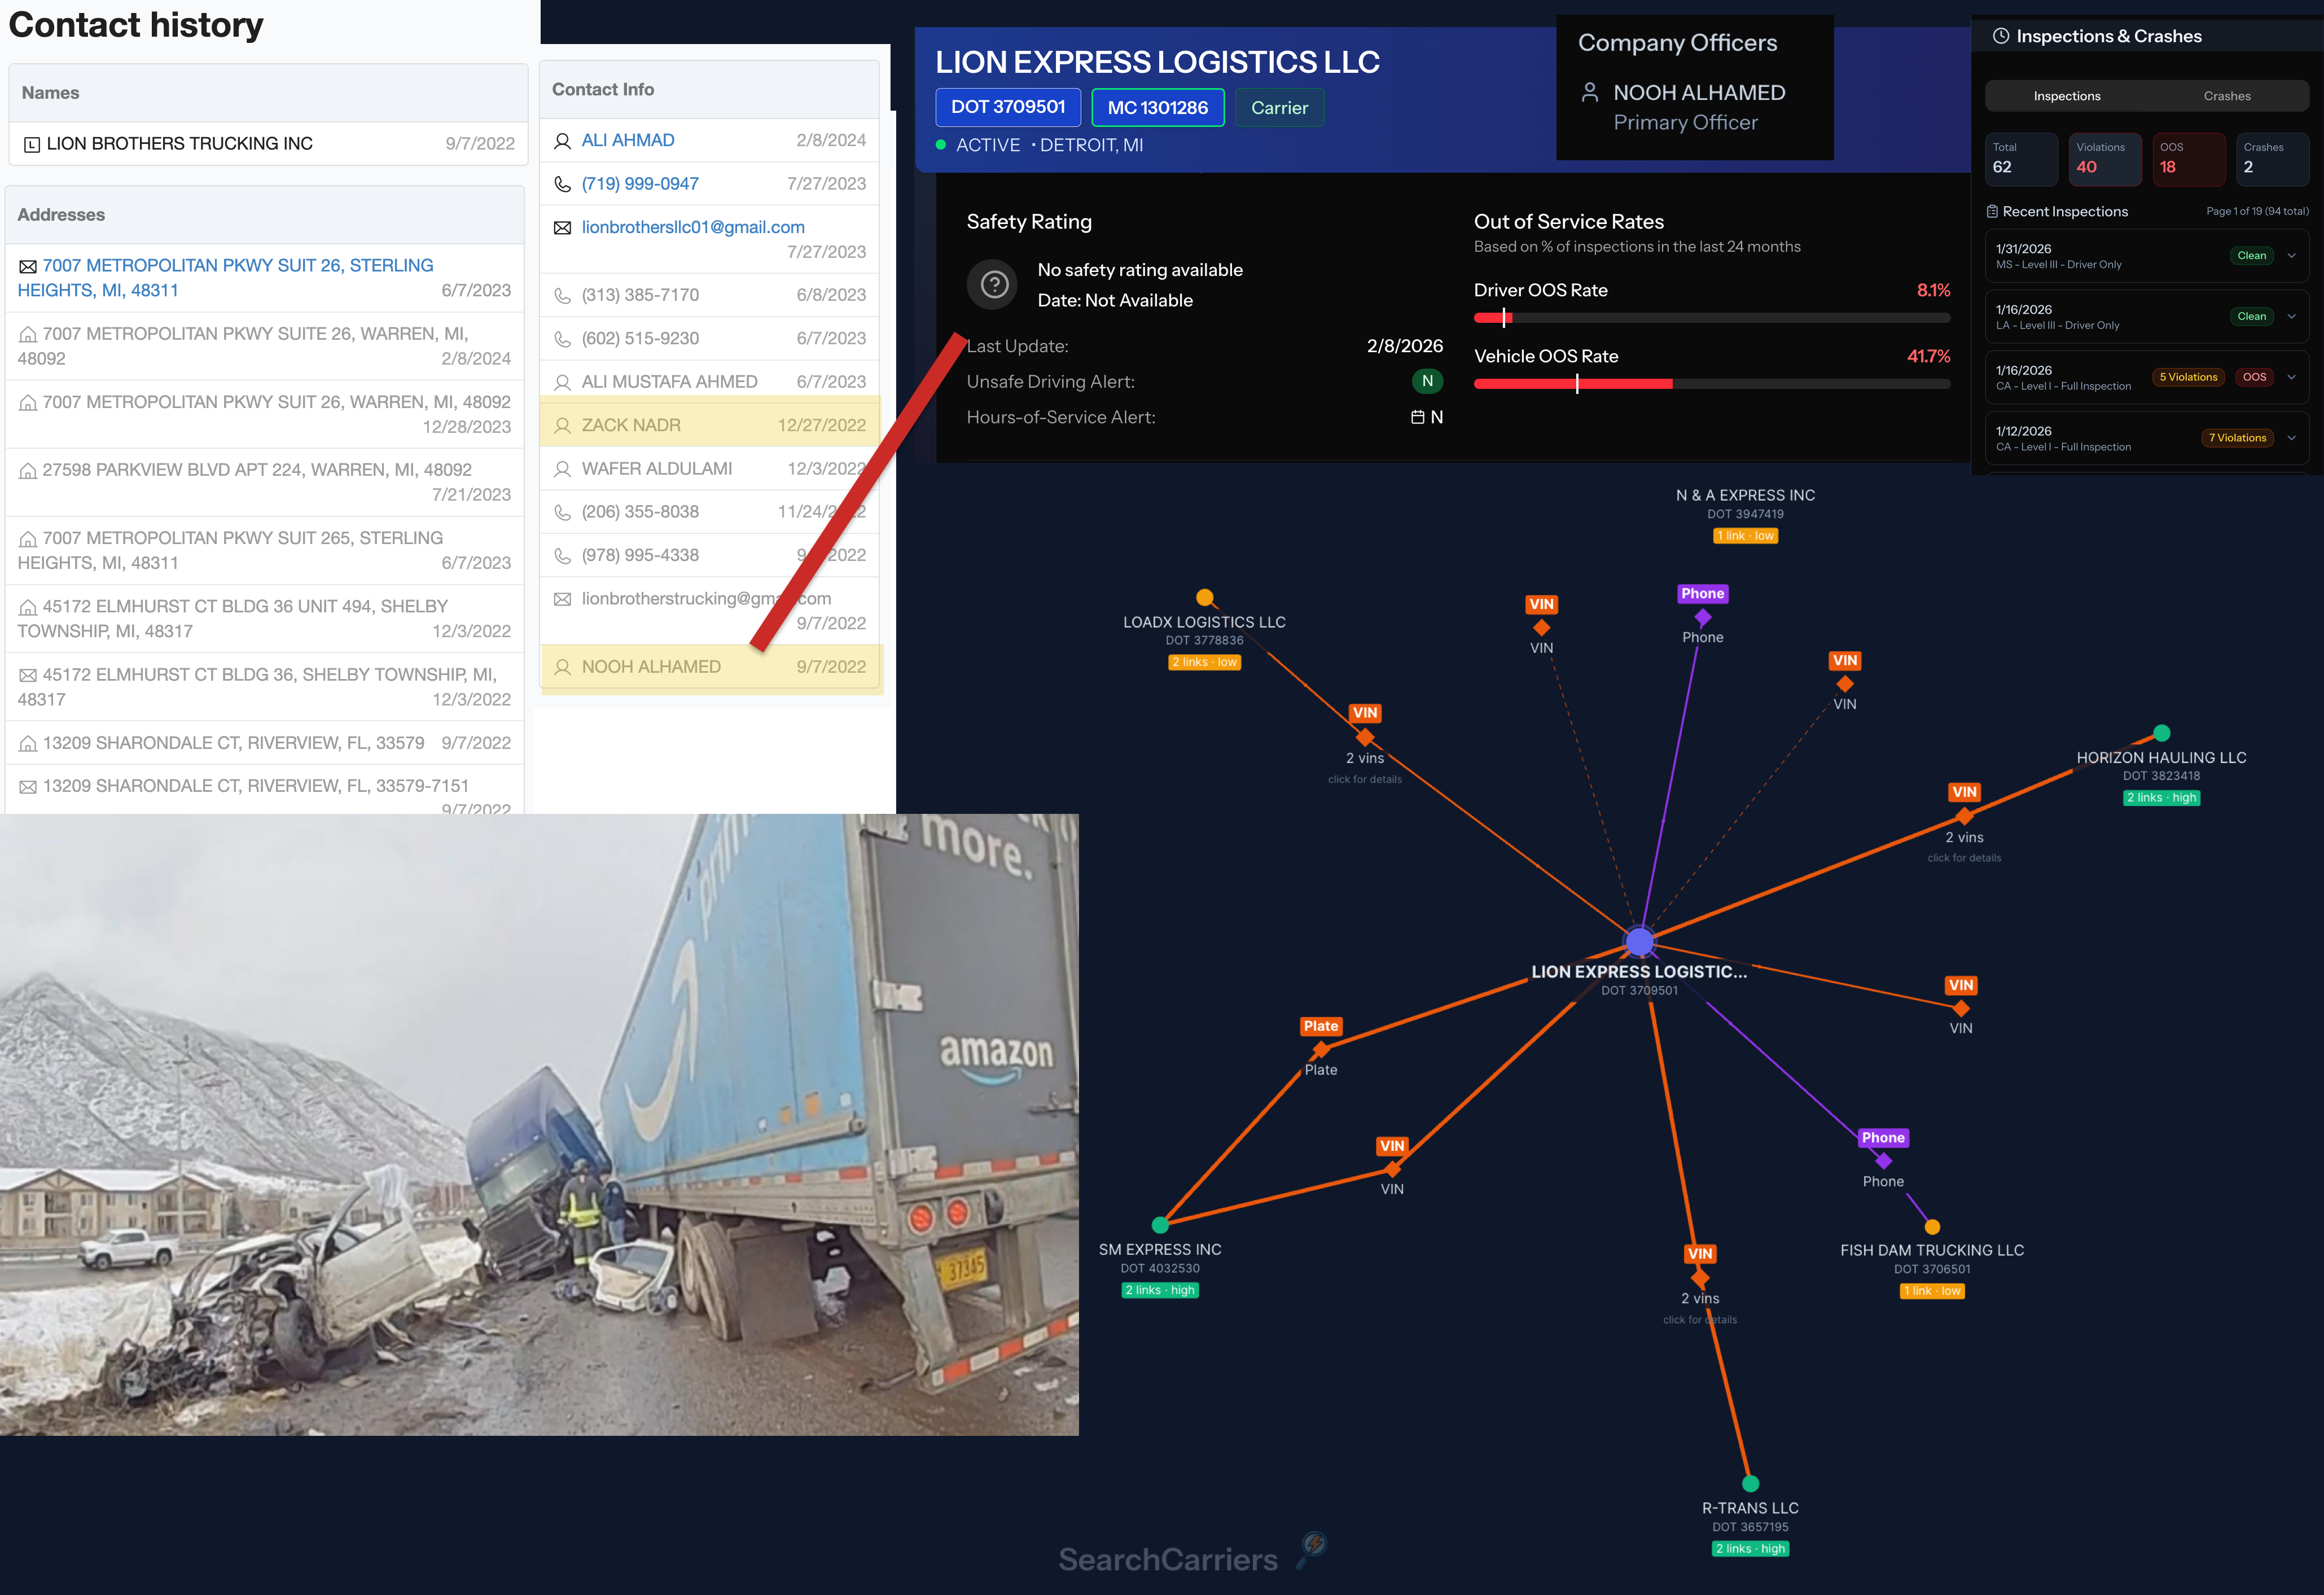Click the central LION EXPRESS LOGISTICS node

coord(1639,941)
